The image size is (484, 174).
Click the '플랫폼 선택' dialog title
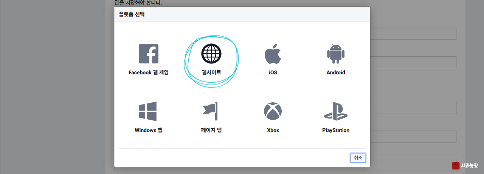(132, 14)
